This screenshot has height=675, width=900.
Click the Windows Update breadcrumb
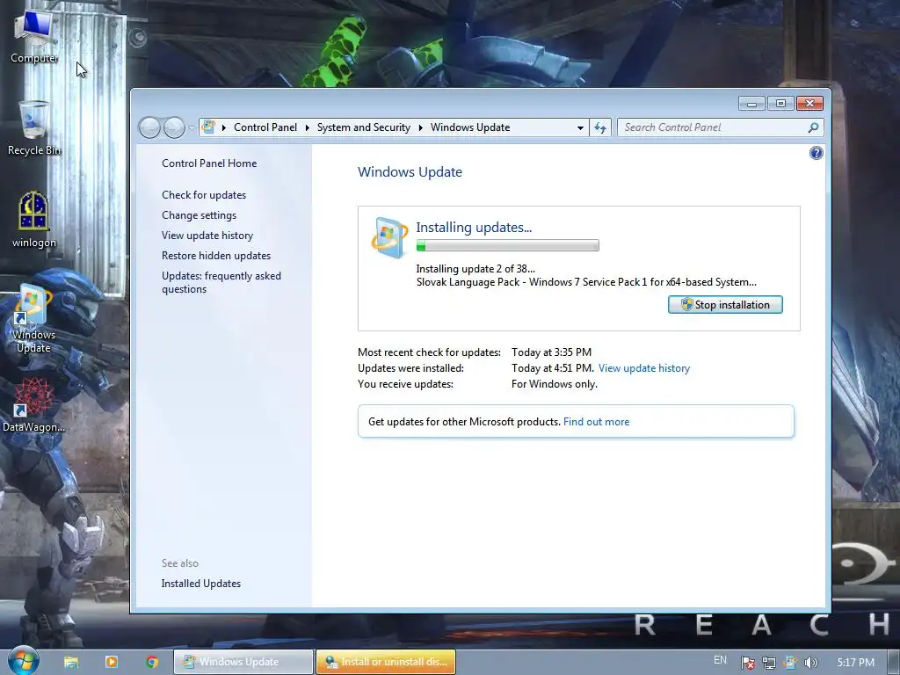[x=470, y=127]
